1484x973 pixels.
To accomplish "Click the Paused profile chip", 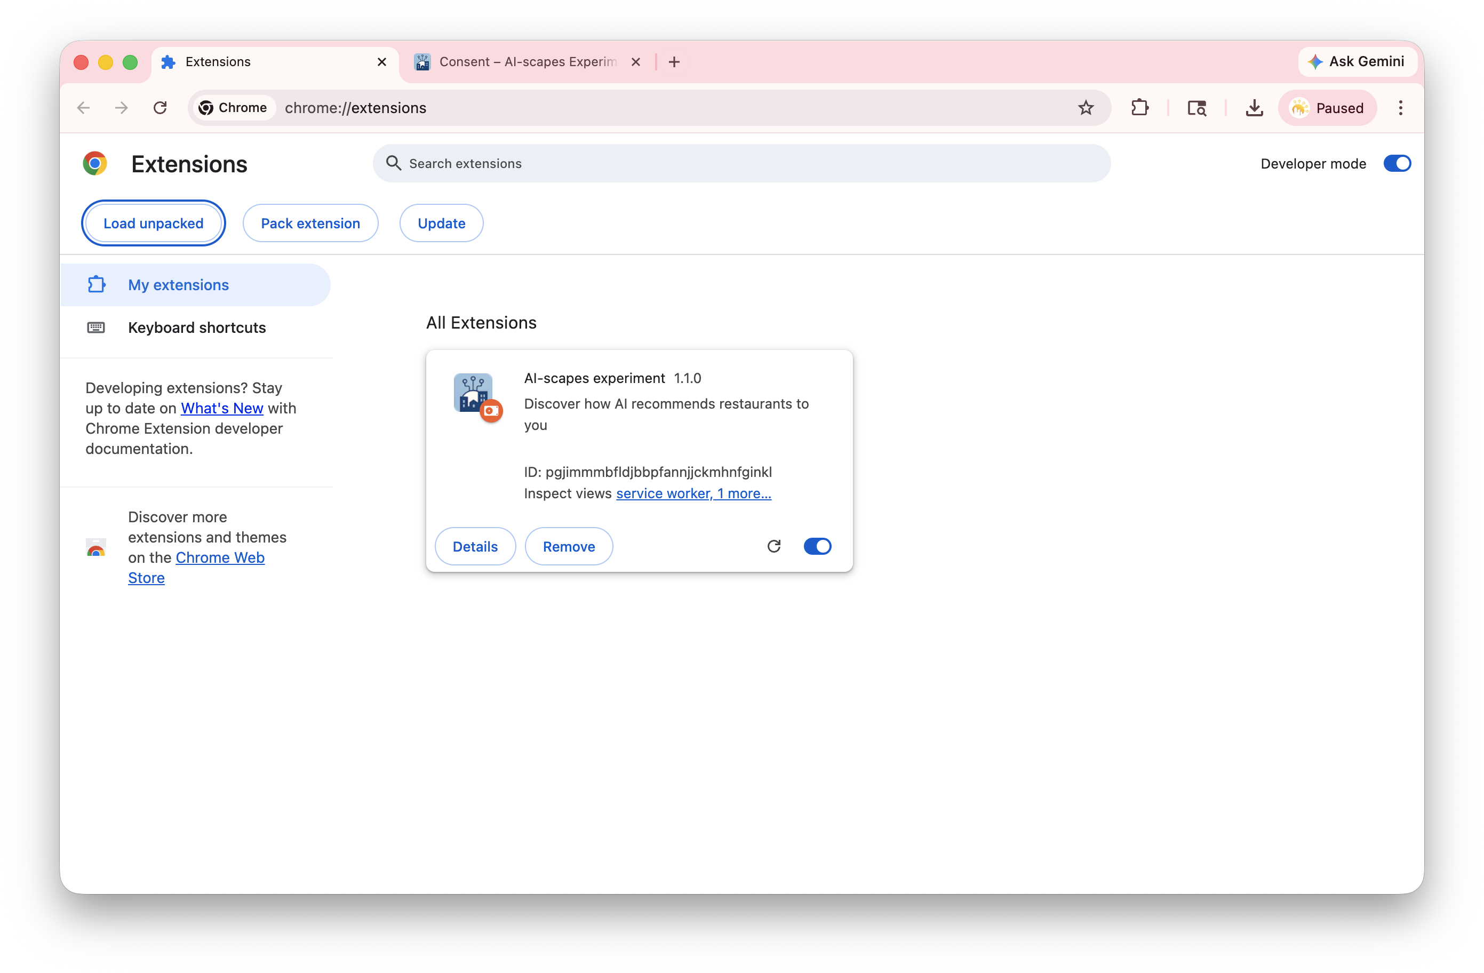I will click(x=1327, y=108).
